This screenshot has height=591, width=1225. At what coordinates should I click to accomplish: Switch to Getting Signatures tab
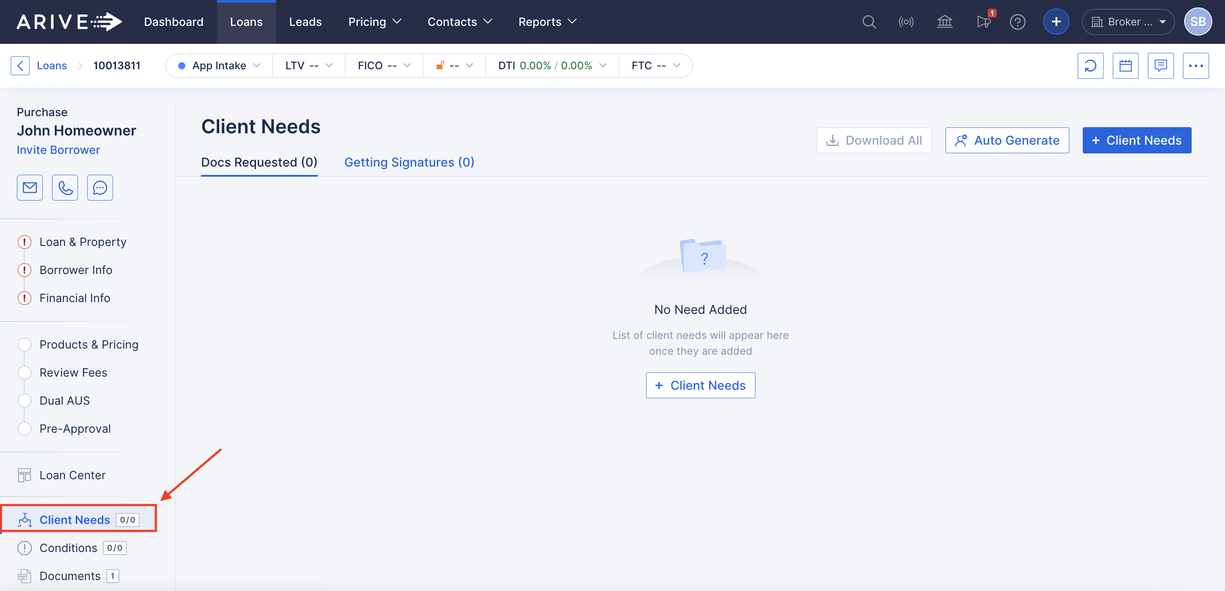409,162
